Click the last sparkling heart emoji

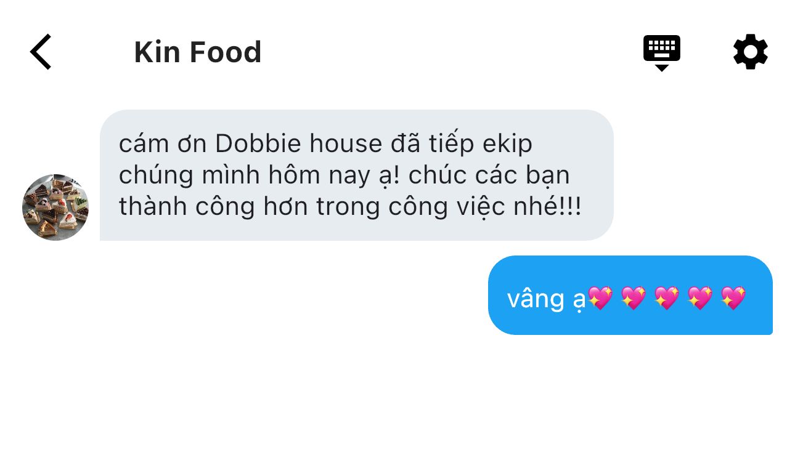[733, 298]
